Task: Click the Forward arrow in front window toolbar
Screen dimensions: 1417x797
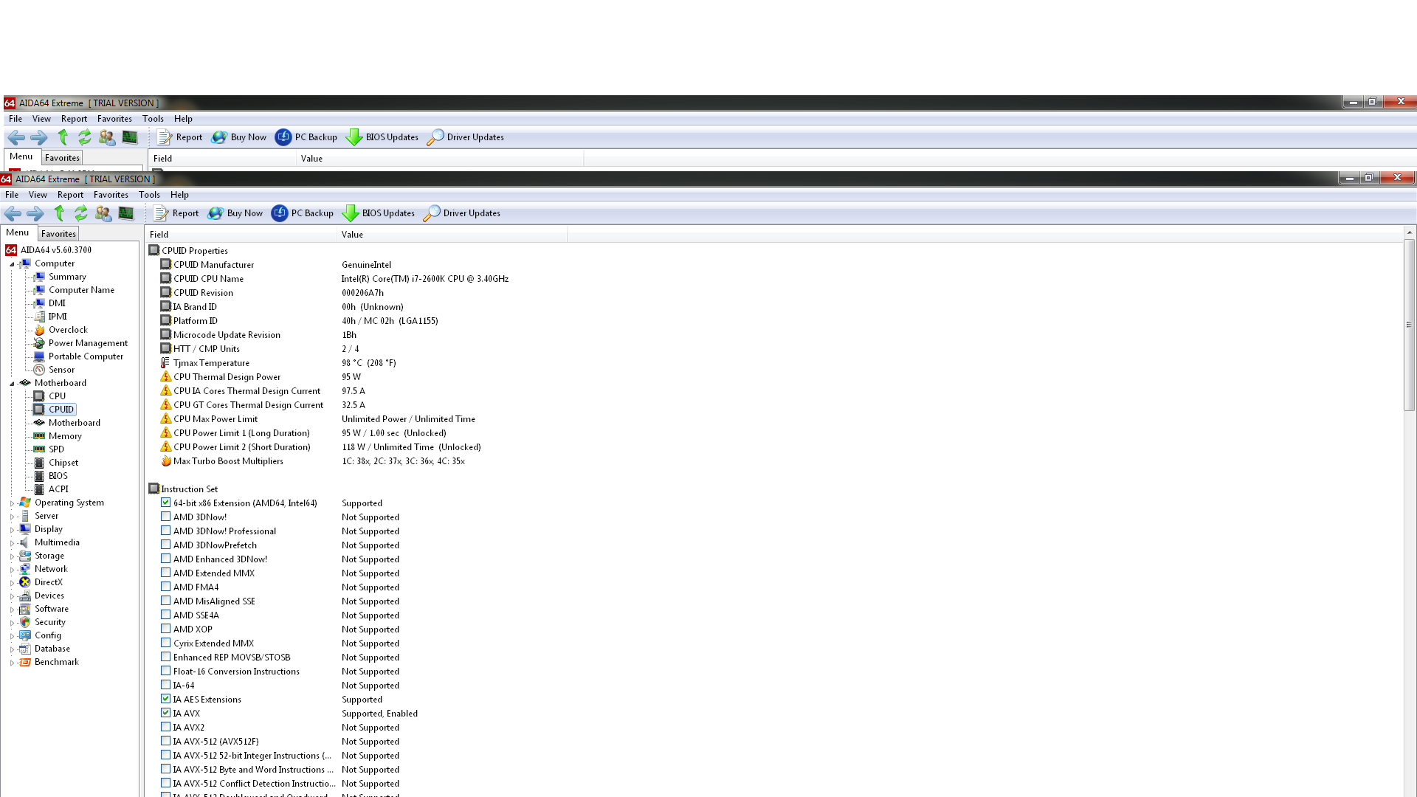Action: (35, 213)
